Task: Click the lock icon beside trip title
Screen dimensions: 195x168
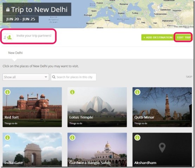Action: click(x=8, y=9)
